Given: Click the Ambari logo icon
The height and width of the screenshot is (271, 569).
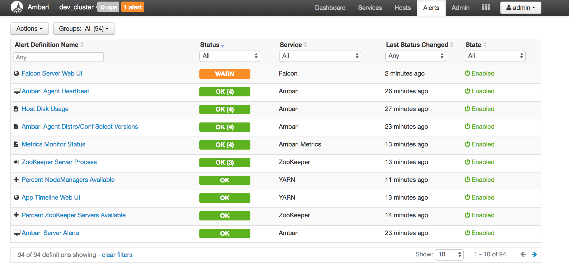Looking at the screenshot, I should click(17, 7).
